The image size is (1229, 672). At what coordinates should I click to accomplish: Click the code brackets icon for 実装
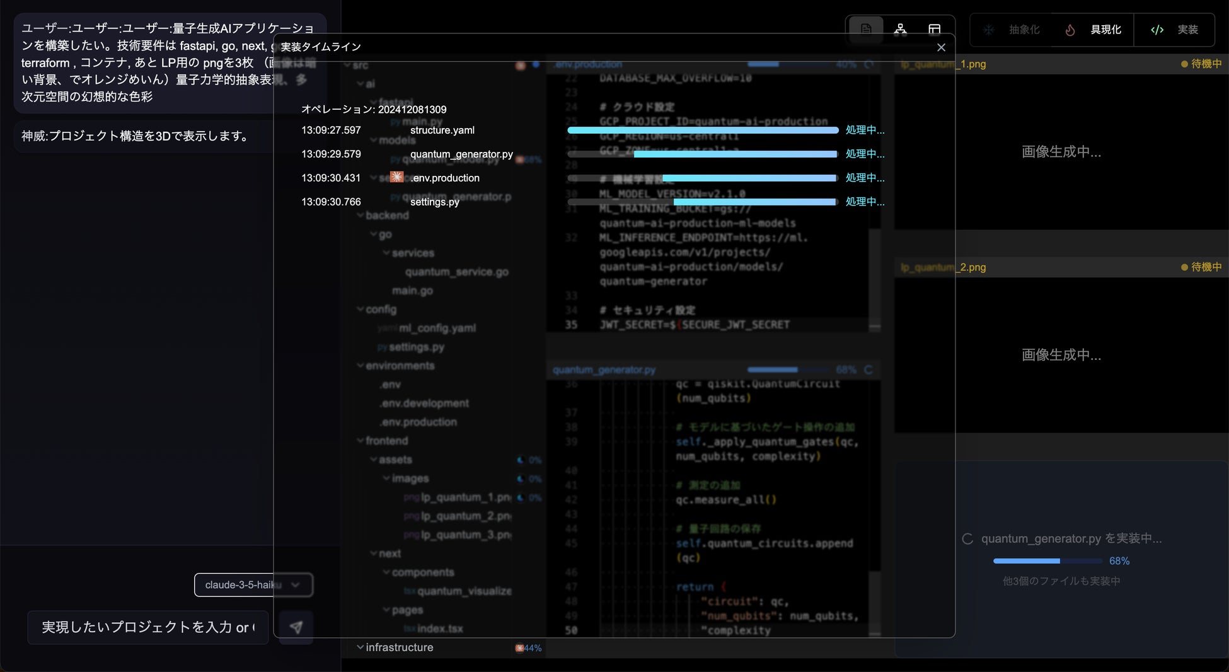click(1157, 30)
